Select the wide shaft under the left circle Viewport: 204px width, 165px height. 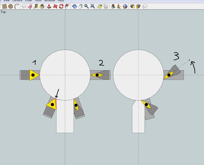[x=65, y=117]
